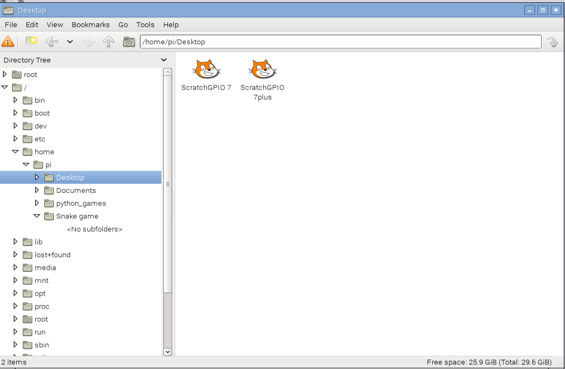565x369 pixels.
Task: Open the Tools menu
Action: pos(145,24)
